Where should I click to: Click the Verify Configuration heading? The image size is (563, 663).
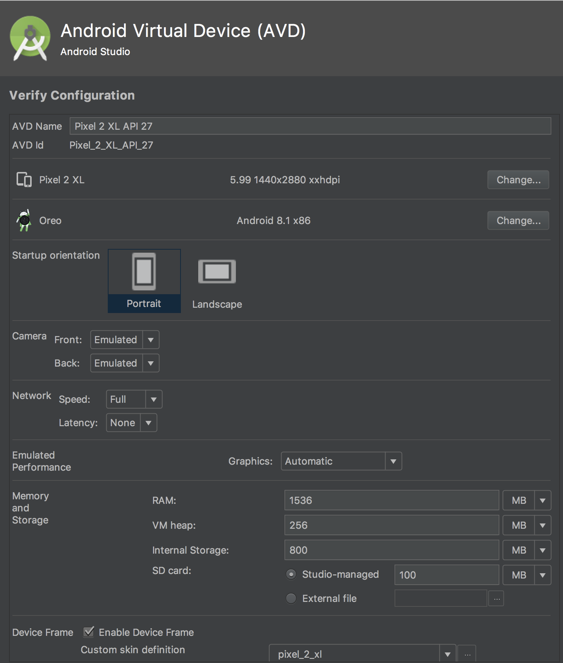click(72, 95)
